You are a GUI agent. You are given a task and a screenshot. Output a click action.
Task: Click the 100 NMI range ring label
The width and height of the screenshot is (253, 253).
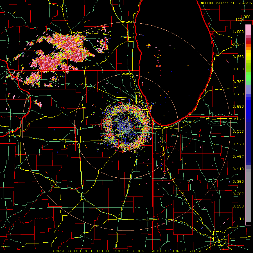click(126, 22)
